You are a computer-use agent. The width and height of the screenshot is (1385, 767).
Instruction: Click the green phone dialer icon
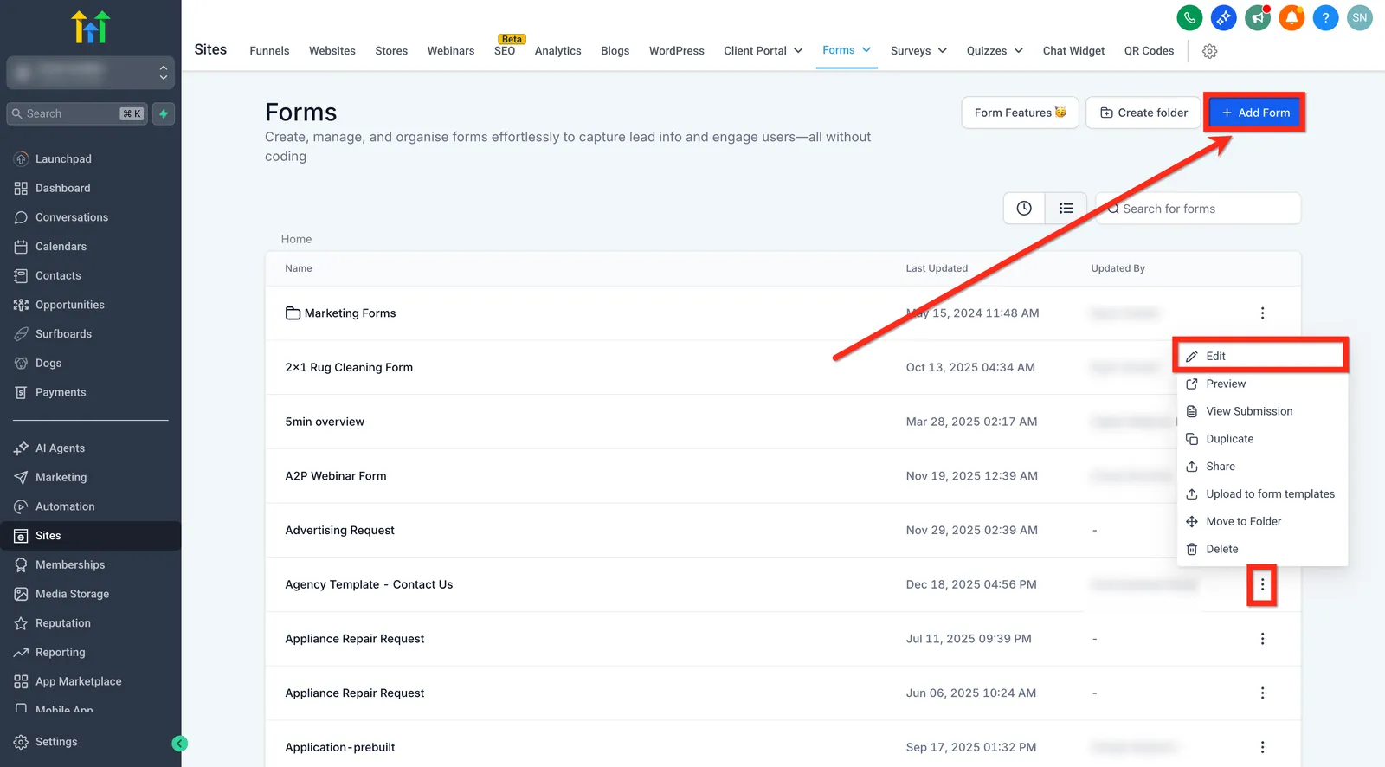pyautogui.click(x=1189, y=17)
